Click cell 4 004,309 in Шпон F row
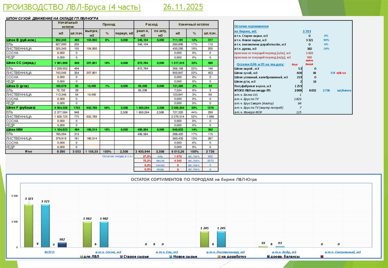 (x=61, y=108)
